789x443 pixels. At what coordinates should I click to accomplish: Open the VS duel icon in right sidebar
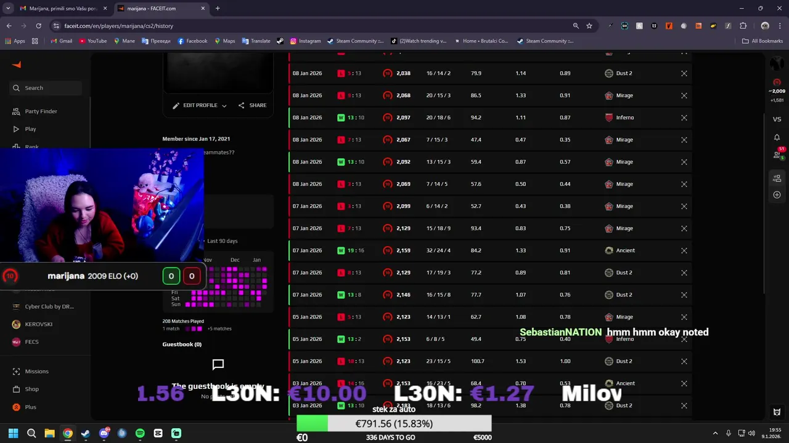pyautogui.click(x=777, y=119)
